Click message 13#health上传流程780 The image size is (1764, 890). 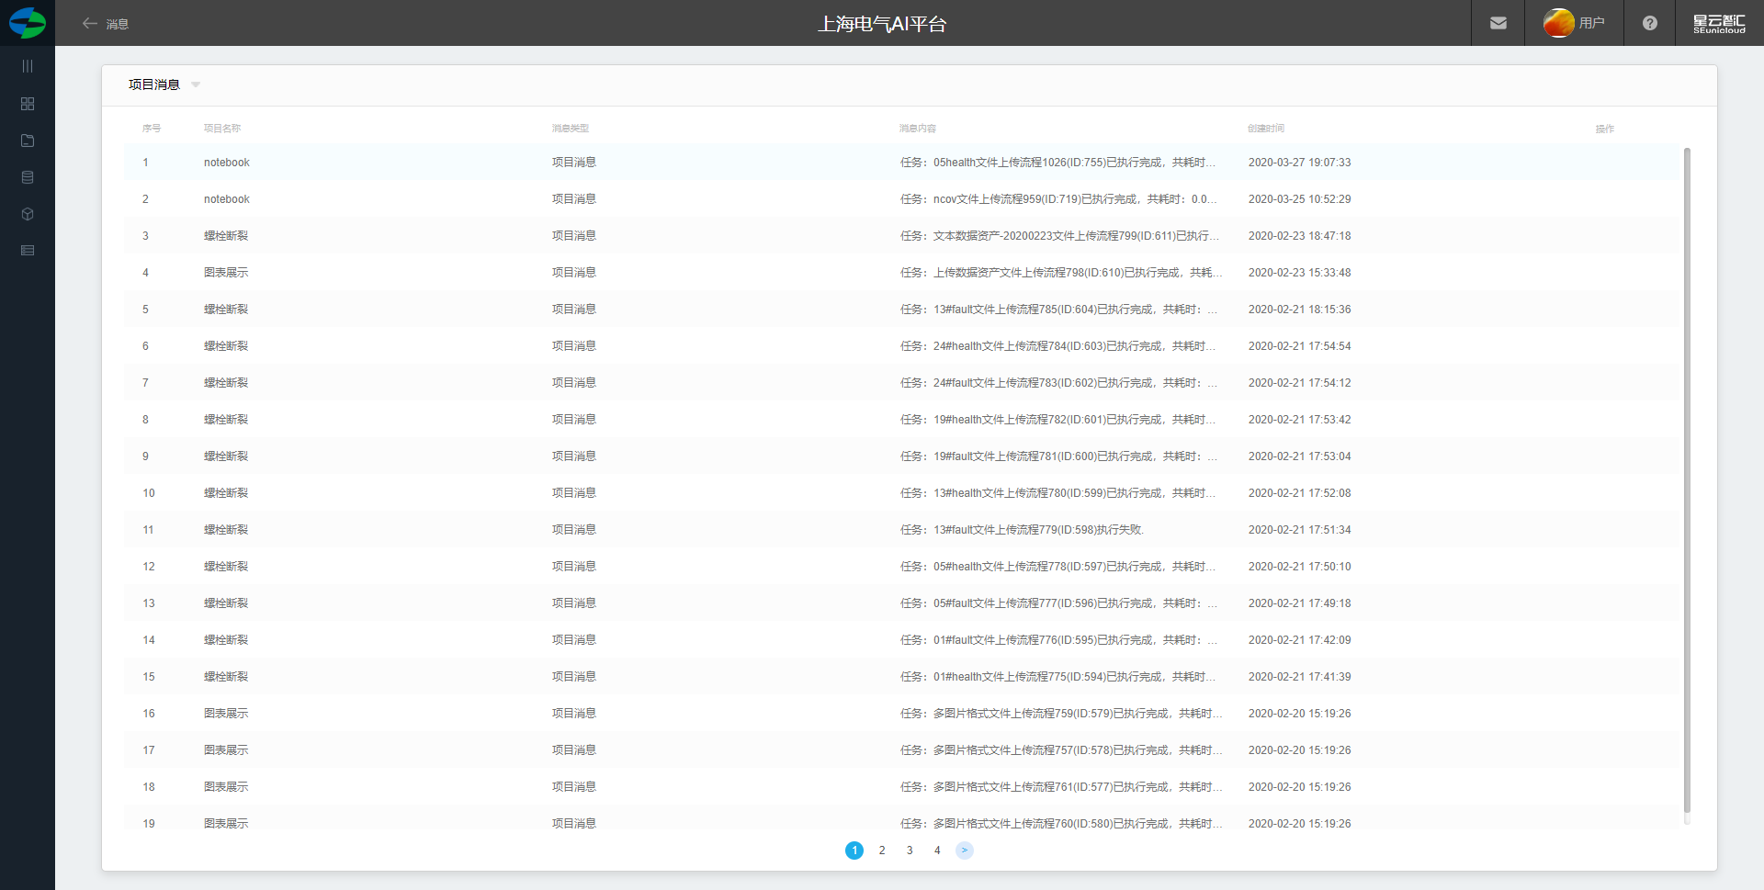point(1057,493)
